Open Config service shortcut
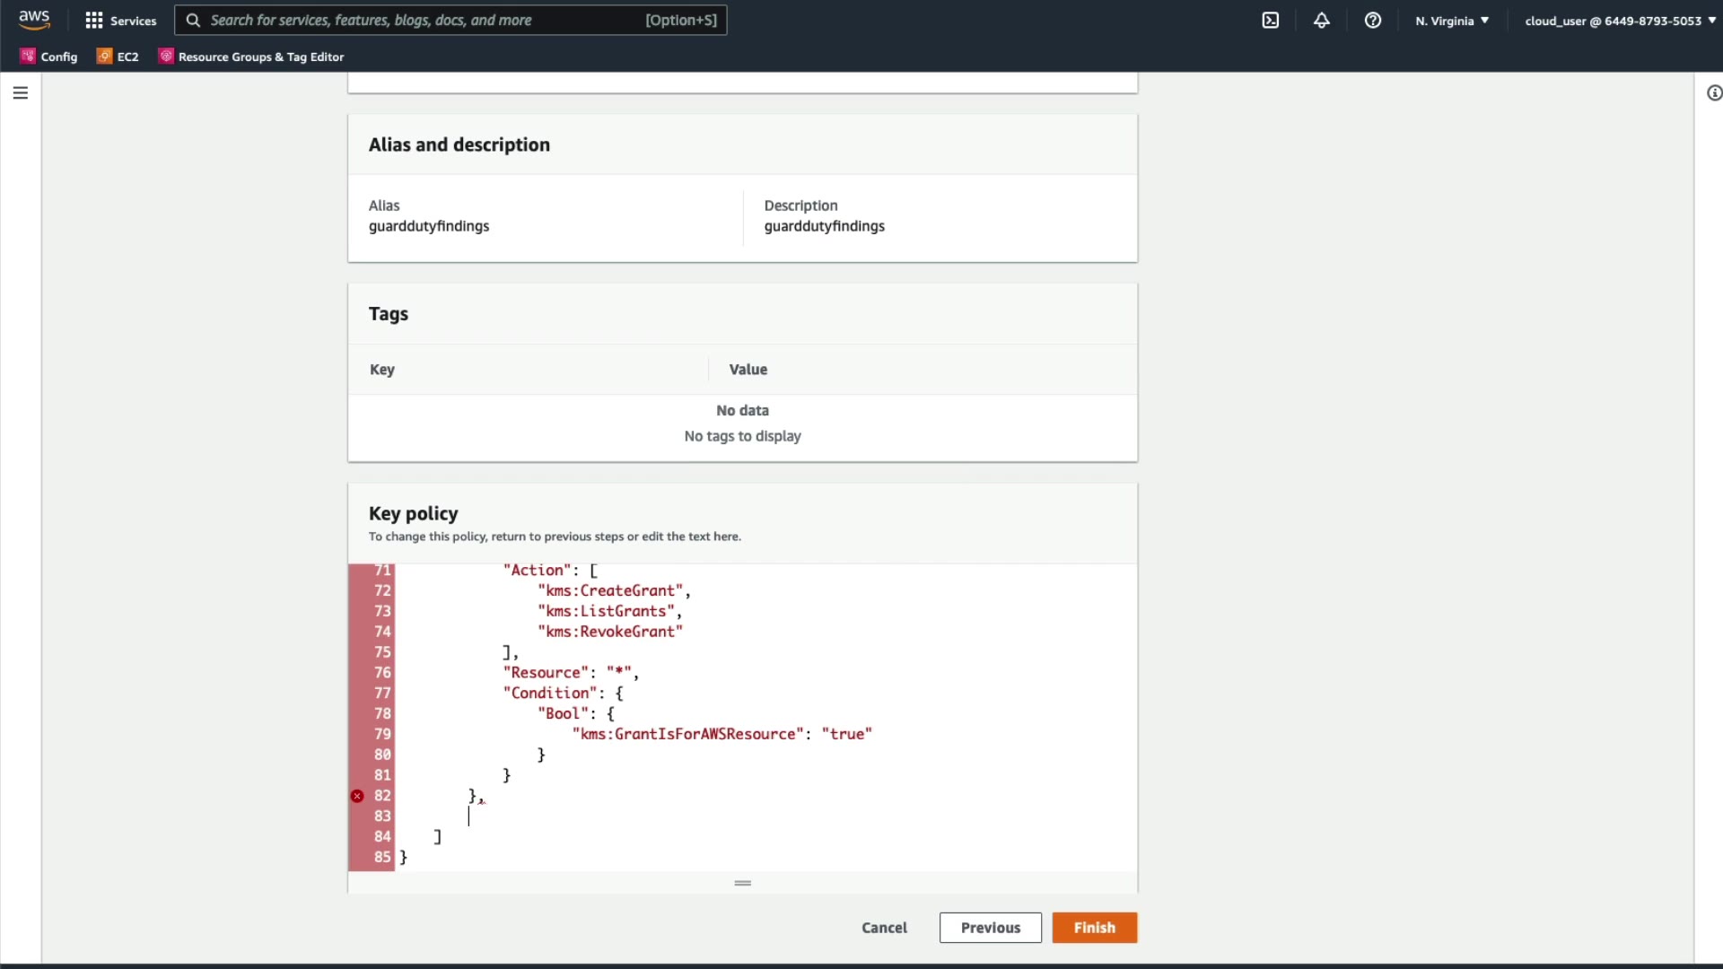The image size is (1723, 969). click(x=49, y=56)
